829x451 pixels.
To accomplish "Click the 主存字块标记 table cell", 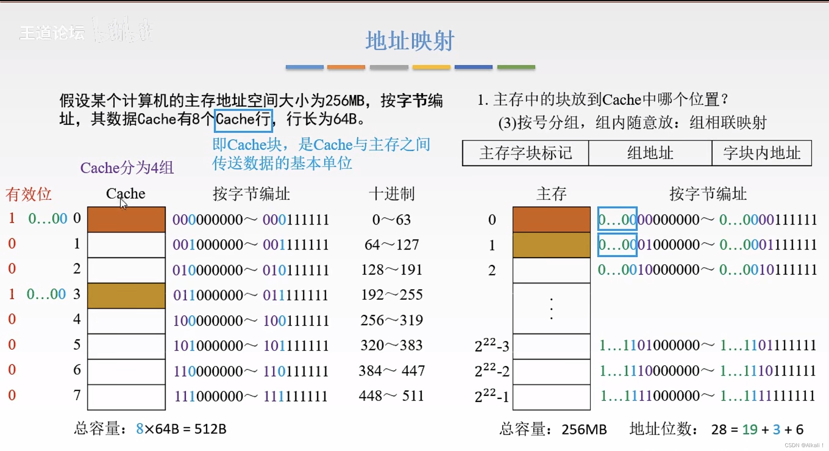I will coord(525,153).
